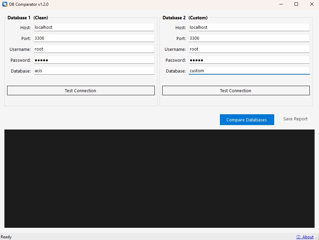Viewport: 319px width, 240px height.
Task: Maximize the DB Comparator window
Action: click(296, 4)
